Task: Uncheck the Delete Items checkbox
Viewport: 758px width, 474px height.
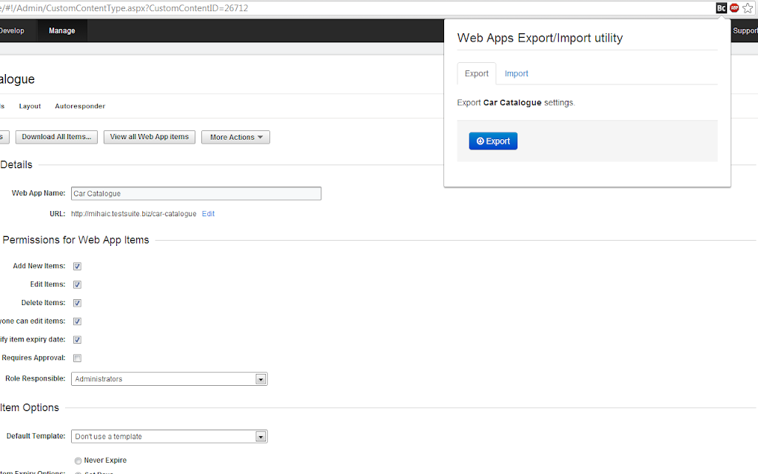Action: coord(77,303)
